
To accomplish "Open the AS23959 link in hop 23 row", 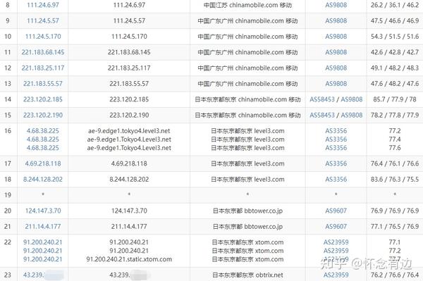I will coord(336,275).
